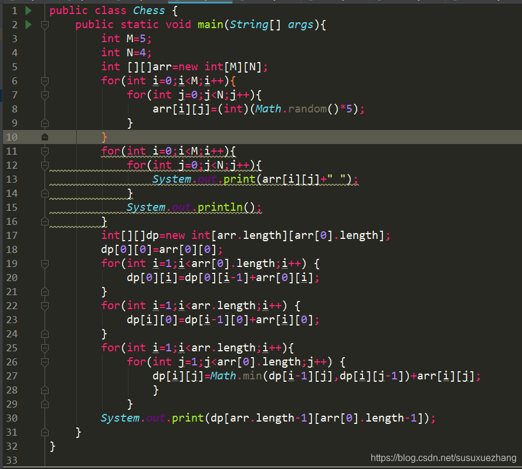The image size is (522, 469).
Task: Click the for keyword on line 25
Action: tap(110, 348)
